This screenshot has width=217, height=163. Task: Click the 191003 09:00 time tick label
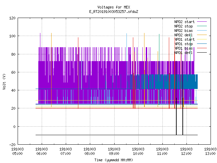114,151
